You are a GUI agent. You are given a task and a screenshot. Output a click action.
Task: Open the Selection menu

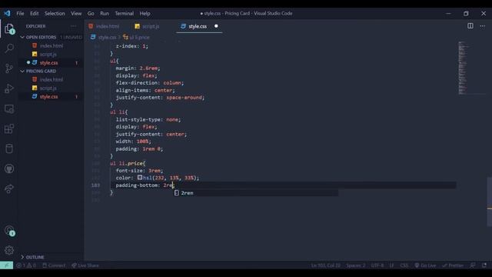coord(55,14)
